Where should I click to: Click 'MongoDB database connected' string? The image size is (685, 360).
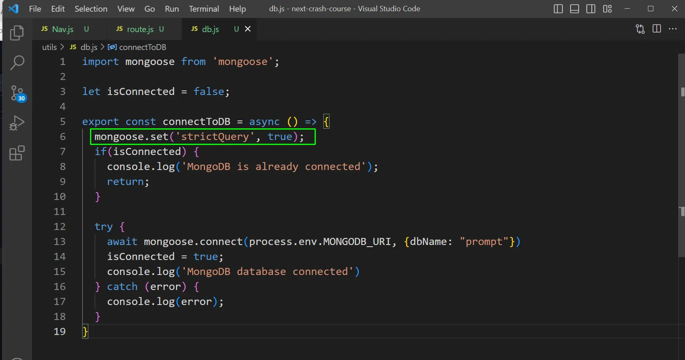pyautogui.click(x=267, y=272)
